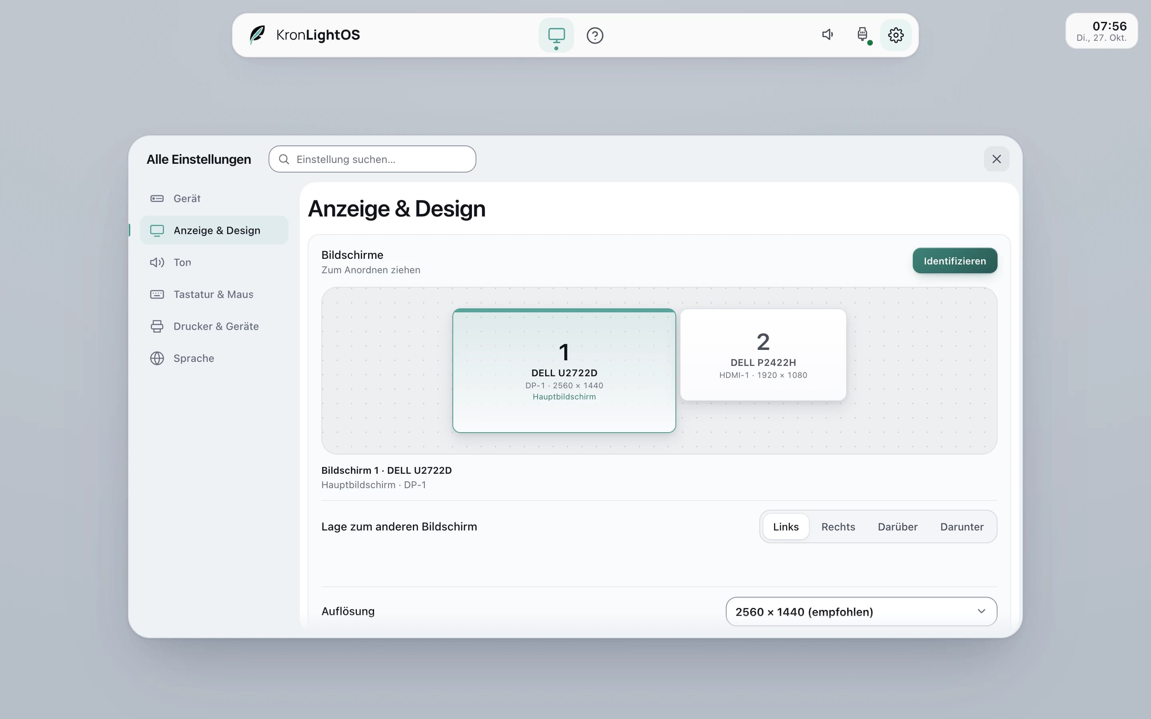Click the Zum Anordnen ziehen hint

[370, 270]
